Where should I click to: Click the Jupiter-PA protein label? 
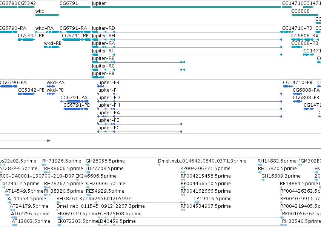109,113
